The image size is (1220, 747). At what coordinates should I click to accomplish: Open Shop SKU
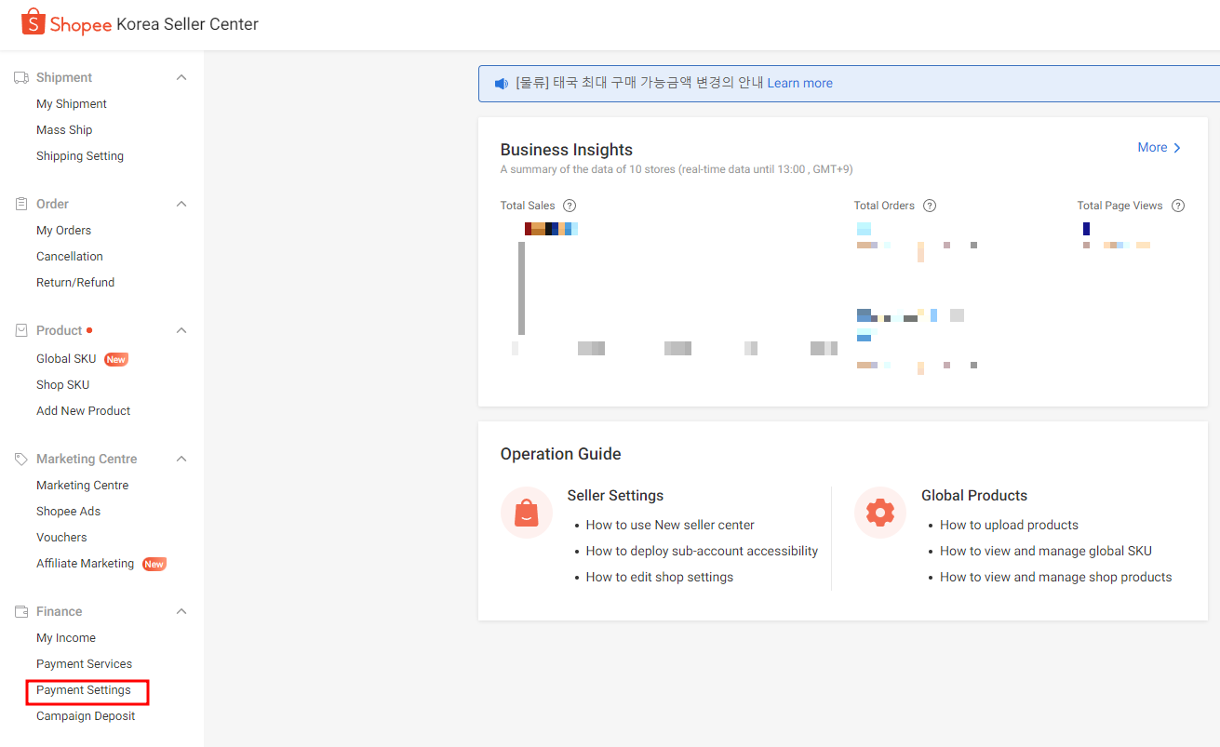[x=63, y=385]
